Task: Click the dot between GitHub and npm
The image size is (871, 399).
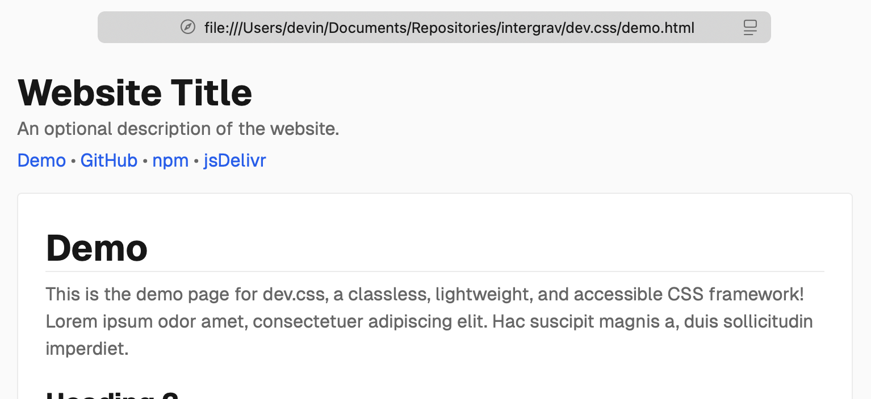Action: point(144,160)
